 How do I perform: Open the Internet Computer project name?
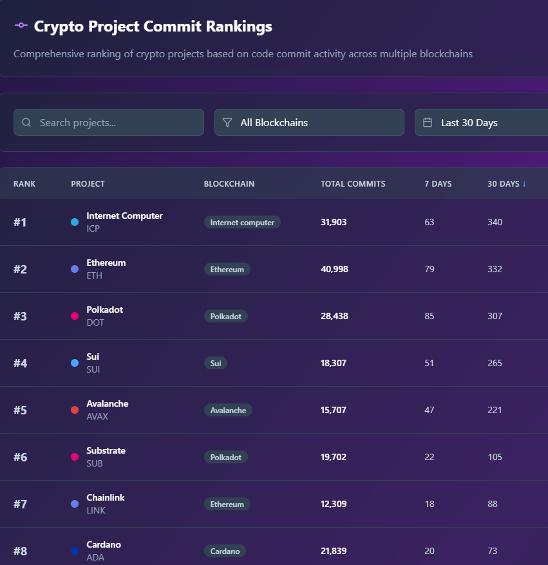click(x=124, y=216)
